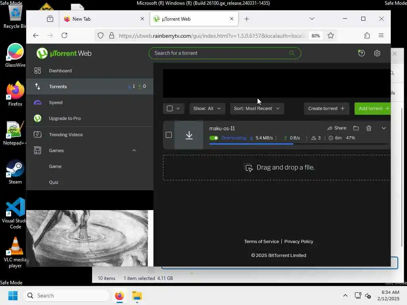Open Firefox hamburger application menu
The height and width of the screenshot is (305, 407).
click(381, 35)
